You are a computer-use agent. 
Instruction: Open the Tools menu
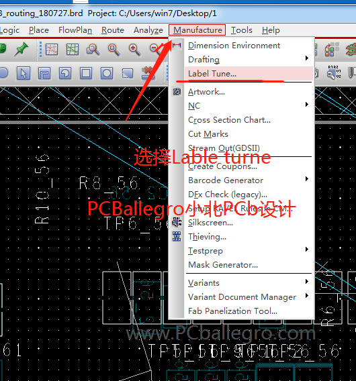pos(241,30)
